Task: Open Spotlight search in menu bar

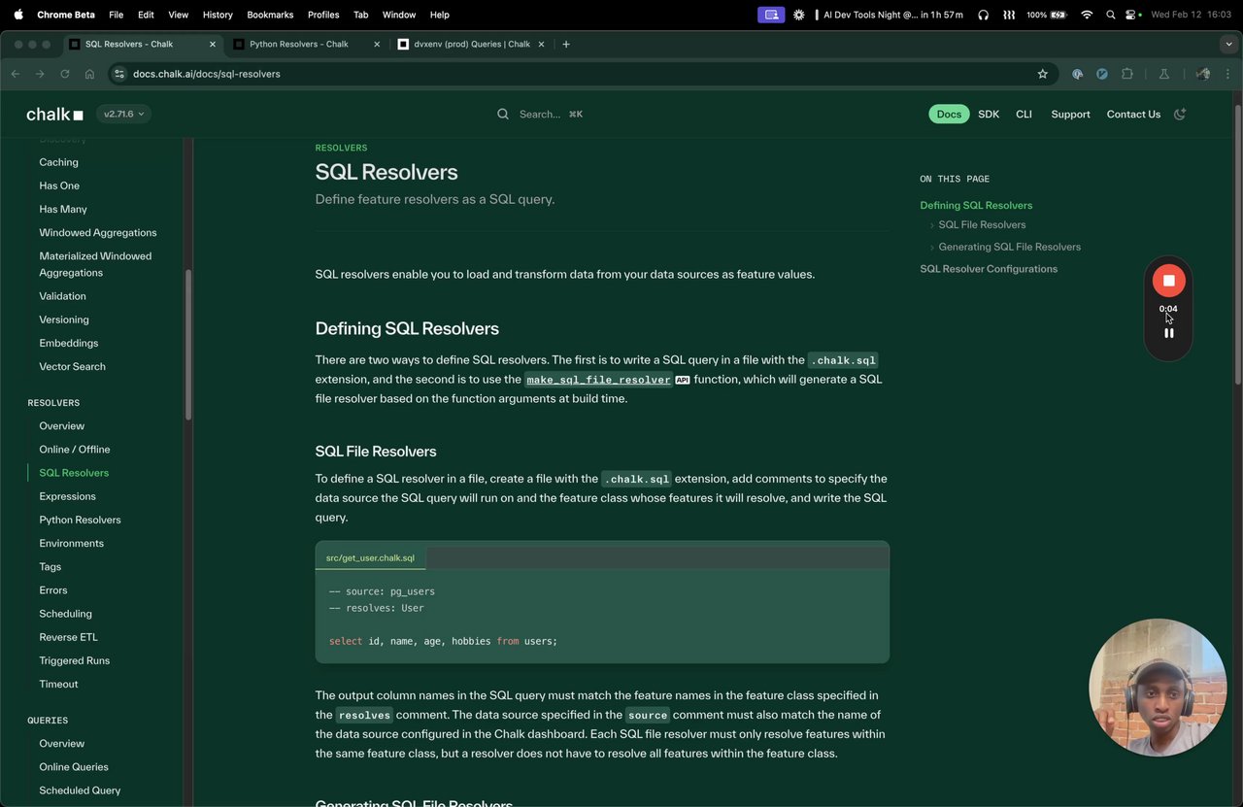Action: pyautogui.click(x=1111, y=15)
